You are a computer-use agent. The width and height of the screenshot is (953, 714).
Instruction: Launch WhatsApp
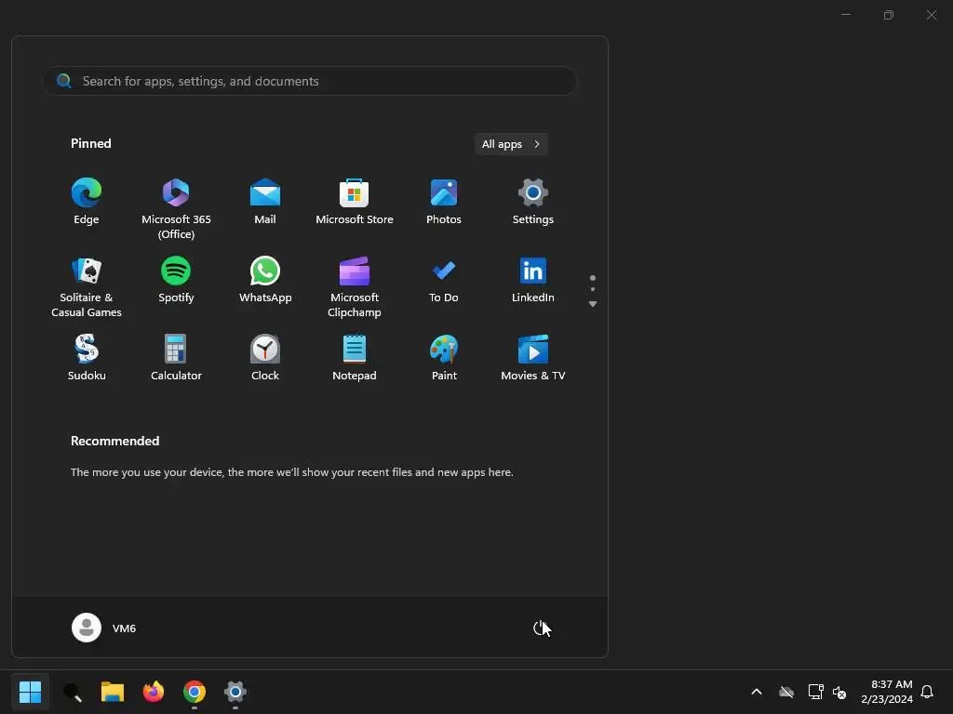tap(265, 279)
